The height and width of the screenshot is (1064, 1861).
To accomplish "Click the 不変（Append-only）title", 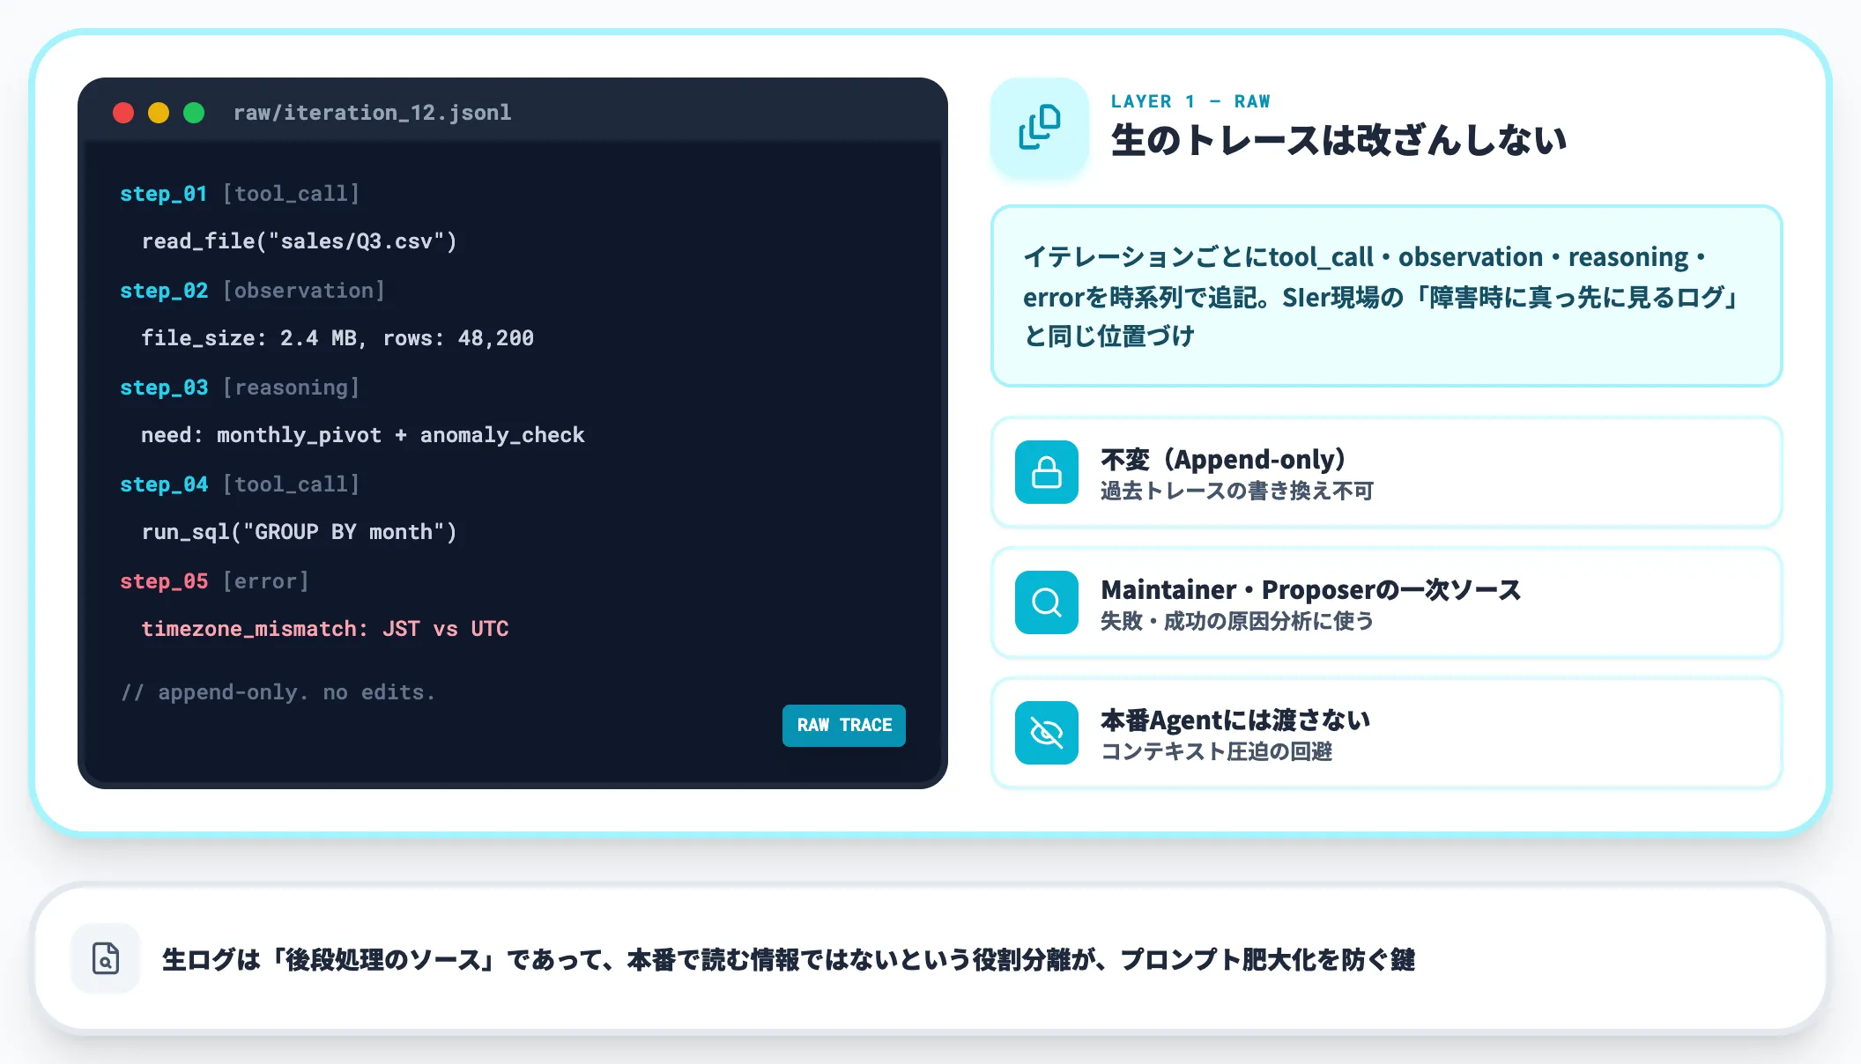I will pyautogui.click(x=1224, y=459).
